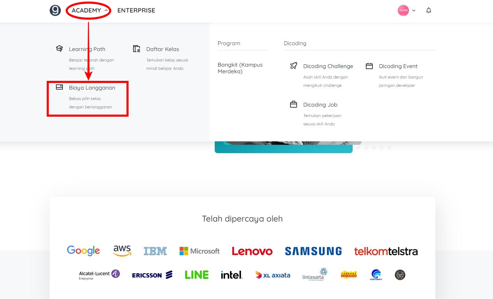
Task: Open notifications via the bell icon
Action: (x=428, y=10)
